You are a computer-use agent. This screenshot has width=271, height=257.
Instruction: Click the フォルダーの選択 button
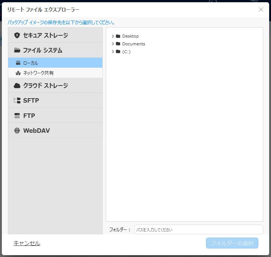click(232, 243)
